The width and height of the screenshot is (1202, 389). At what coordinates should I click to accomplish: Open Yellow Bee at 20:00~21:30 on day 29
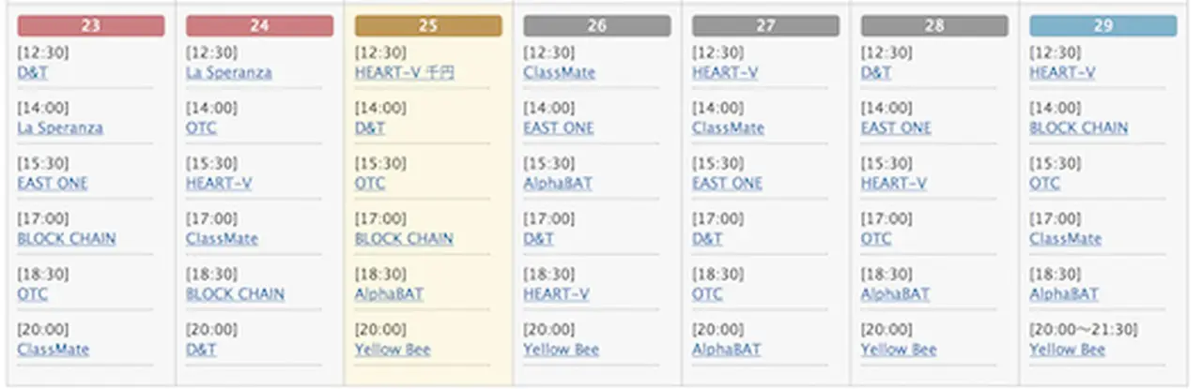[x=1067, y=350]
